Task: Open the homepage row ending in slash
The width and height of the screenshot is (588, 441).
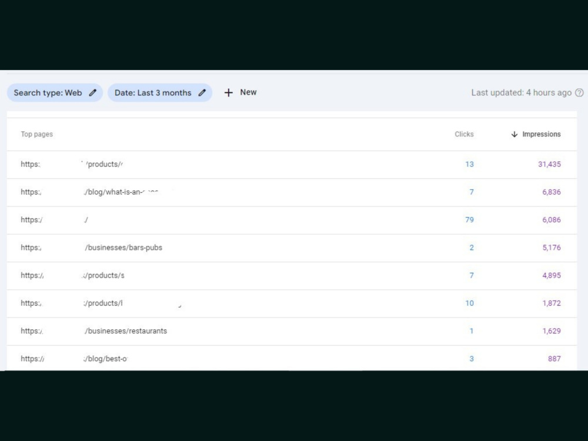Action: click(x=292, y=220)
